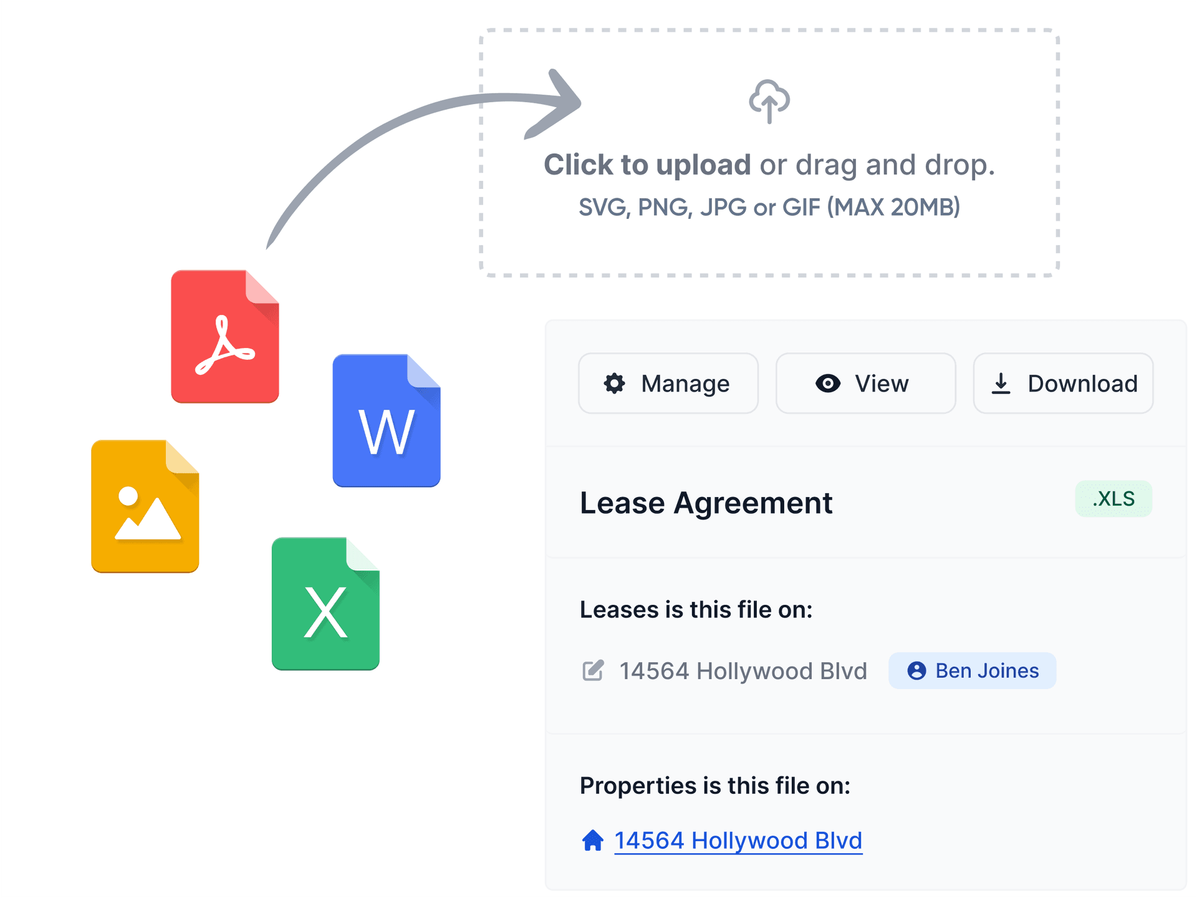
Task: Click the person icon in the Ben Joines chip
Action: (916, 670)
